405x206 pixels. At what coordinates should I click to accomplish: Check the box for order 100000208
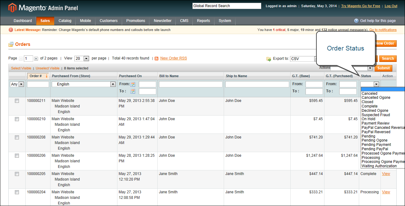click(17, 138)
